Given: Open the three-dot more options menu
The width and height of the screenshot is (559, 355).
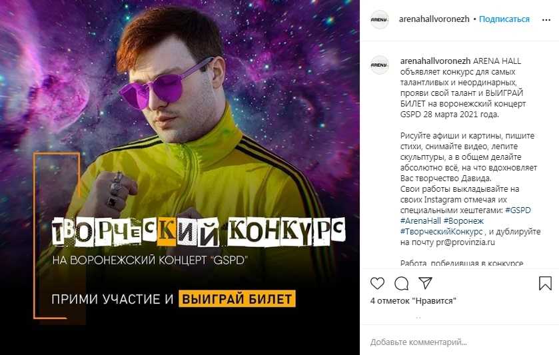Looking at the screenshot, I should [546, 20].
